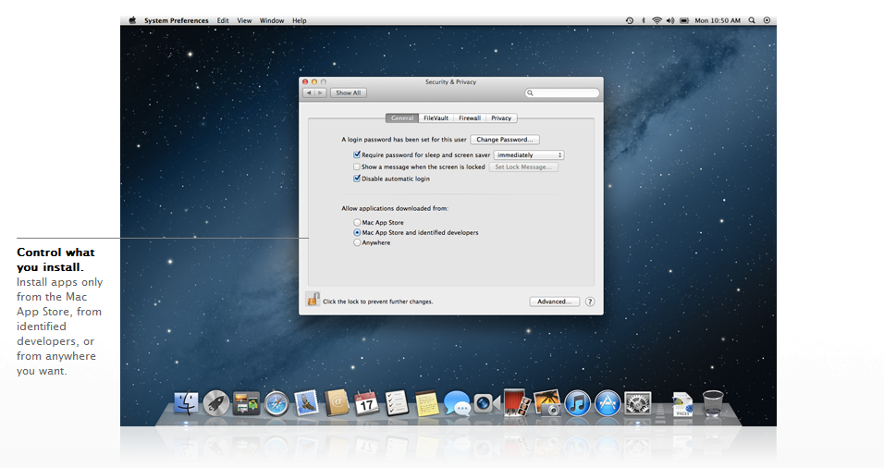The height and width of the screenshot is (468, 884).
Task: Open Launchpad rocket icon in dock
Action: (x=216, y=404)
